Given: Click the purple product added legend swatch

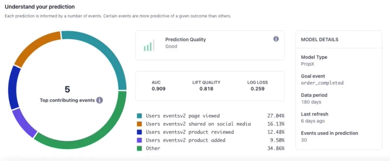Looking at the screenshot, I should click(139, 140).
